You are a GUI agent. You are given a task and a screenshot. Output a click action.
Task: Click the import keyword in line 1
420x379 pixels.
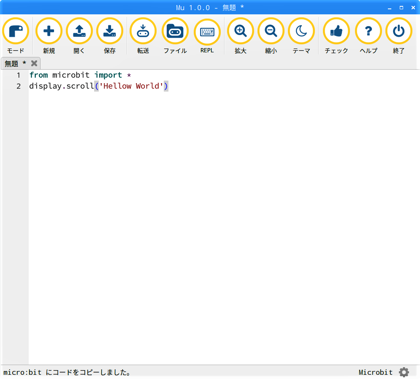(x=108, y=75)
